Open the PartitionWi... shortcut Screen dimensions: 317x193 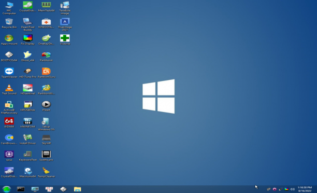click(x=46, y=90)
